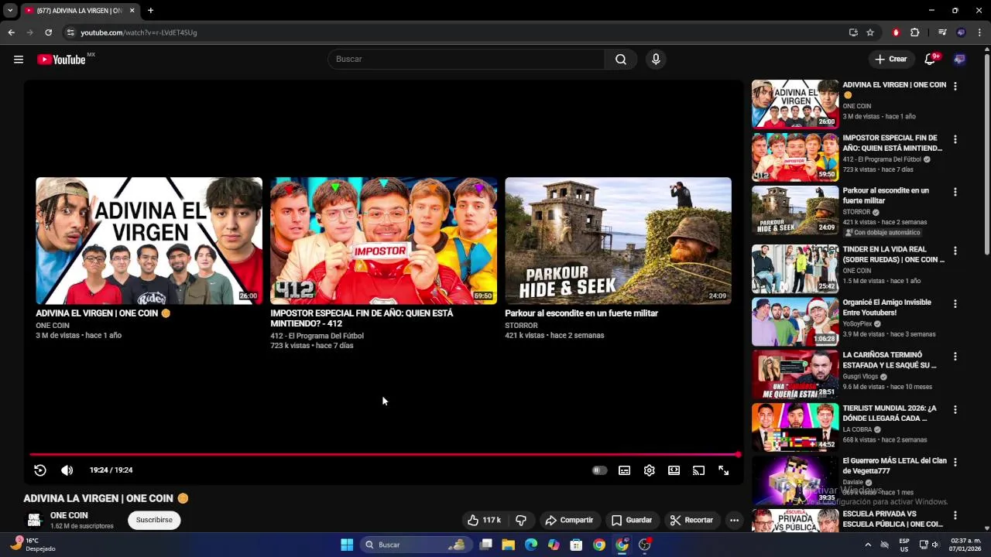This screenshot has height=557, width=991.
Task: Open the player settings gear
Action: pyautogui.click(x=649, y=470)
